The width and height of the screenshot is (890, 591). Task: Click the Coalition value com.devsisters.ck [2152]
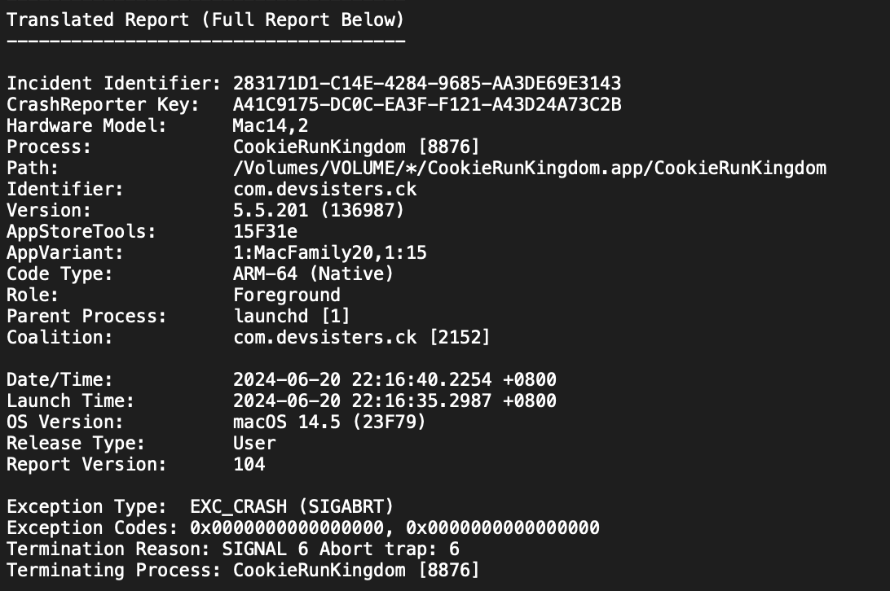click(361, 337)
